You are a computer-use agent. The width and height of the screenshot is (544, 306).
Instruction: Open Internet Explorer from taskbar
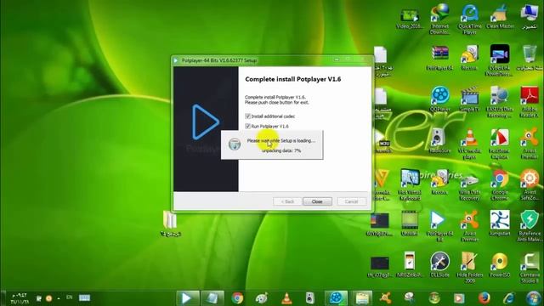click(508, 298)
